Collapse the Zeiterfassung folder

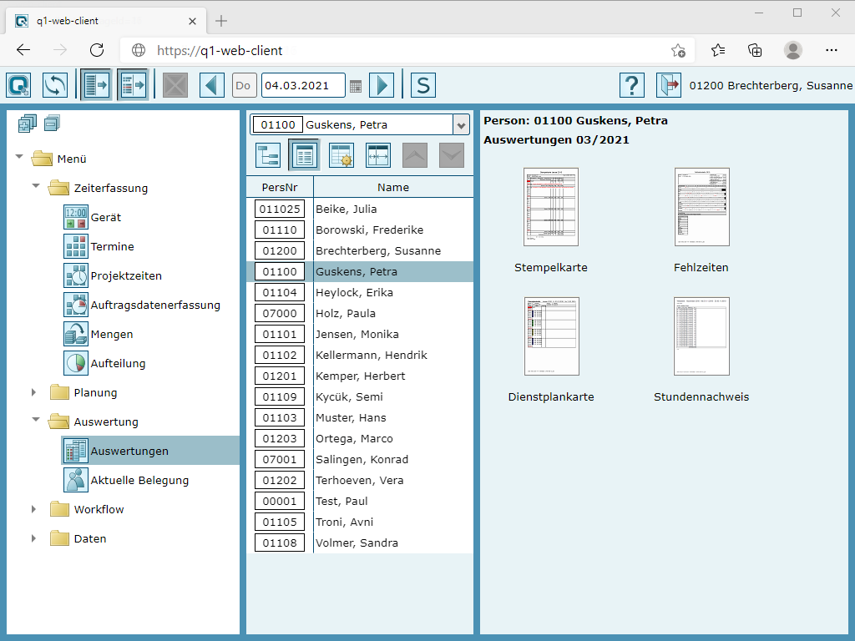35,188
